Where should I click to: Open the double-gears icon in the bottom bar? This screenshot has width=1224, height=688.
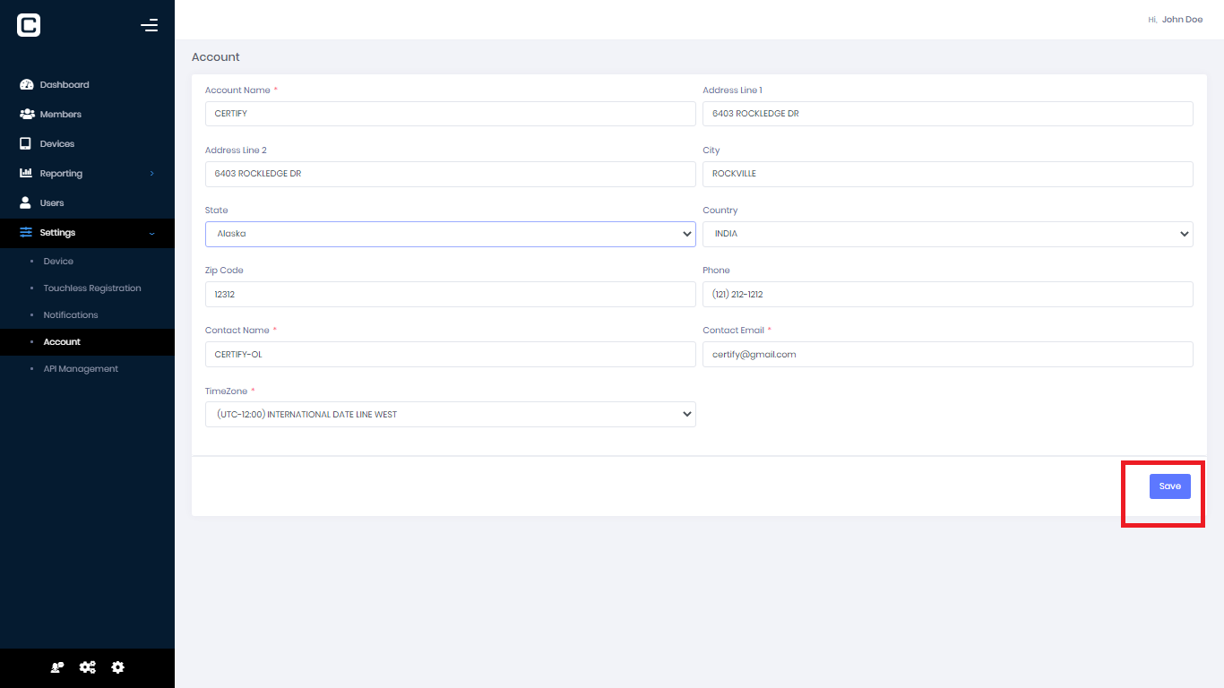(x=87, y=667)
